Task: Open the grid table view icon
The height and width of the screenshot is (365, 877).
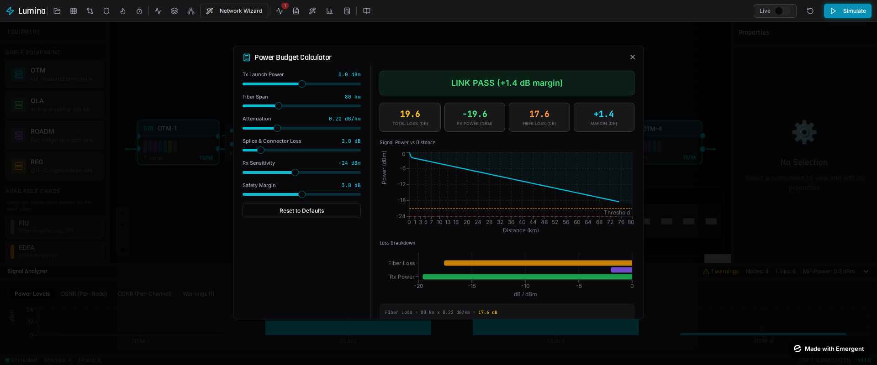Action: pyautogui.click(x=74, y=11)
